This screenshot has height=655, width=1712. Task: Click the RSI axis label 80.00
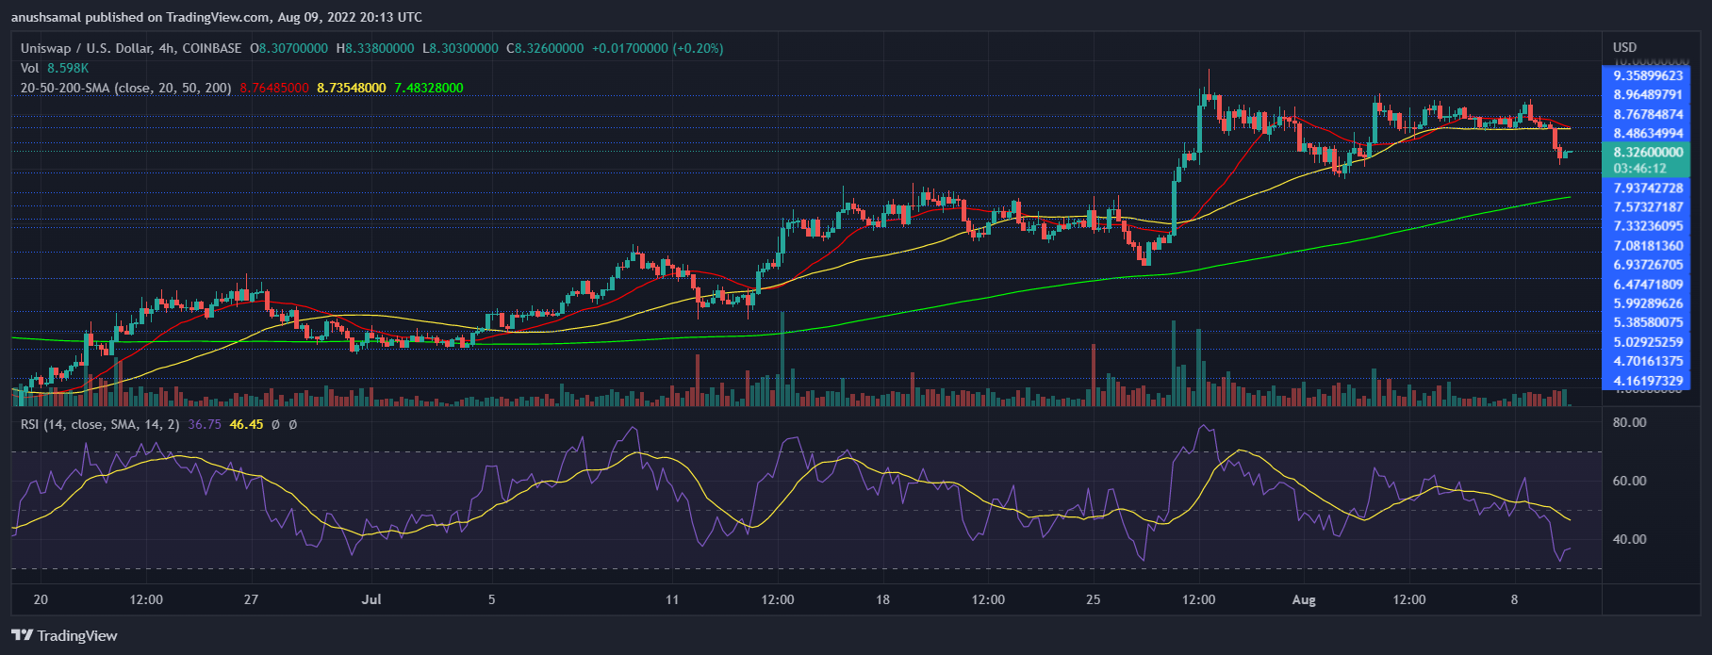(x=1629, y=422)
